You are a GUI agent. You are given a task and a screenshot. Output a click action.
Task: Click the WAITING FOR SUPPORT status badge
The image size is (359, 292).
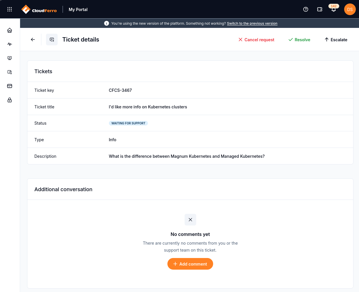[128, 123]
